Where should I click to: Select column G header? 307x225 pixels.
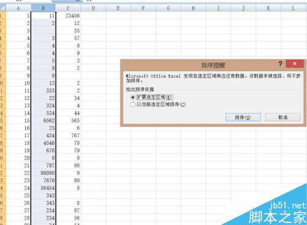[x=168, y=9]
